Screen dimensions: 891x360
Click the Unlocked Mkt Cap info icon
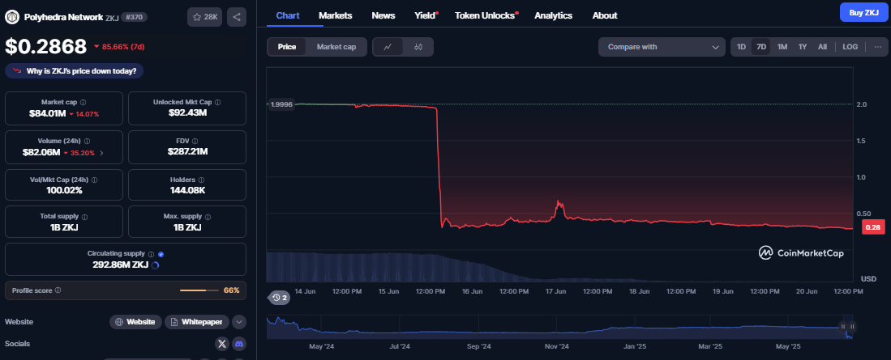pos(217,102)
